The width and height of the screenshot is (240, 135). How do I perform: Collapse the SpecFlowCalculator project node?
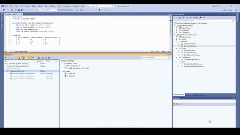pyautogui.click(x=175, y=26)
